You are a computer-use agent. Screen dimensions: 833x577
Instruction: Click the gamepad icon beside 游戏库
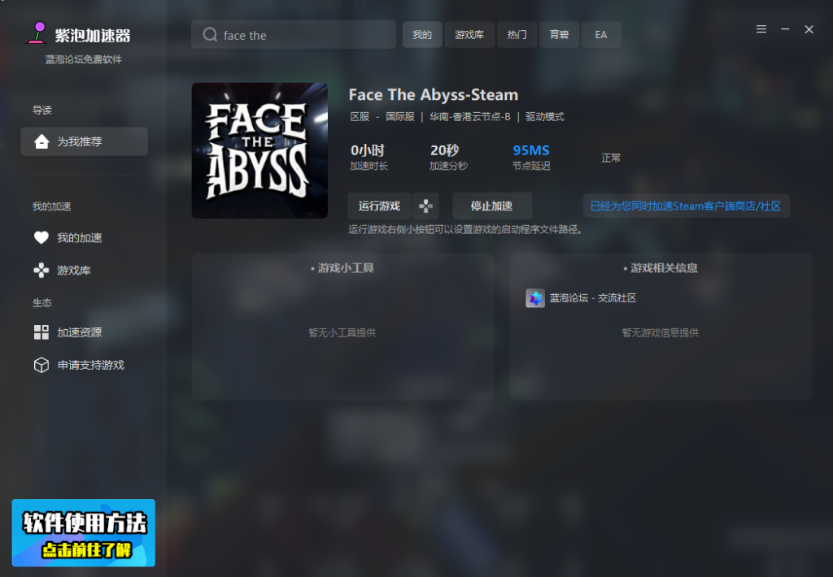(41, 270)
